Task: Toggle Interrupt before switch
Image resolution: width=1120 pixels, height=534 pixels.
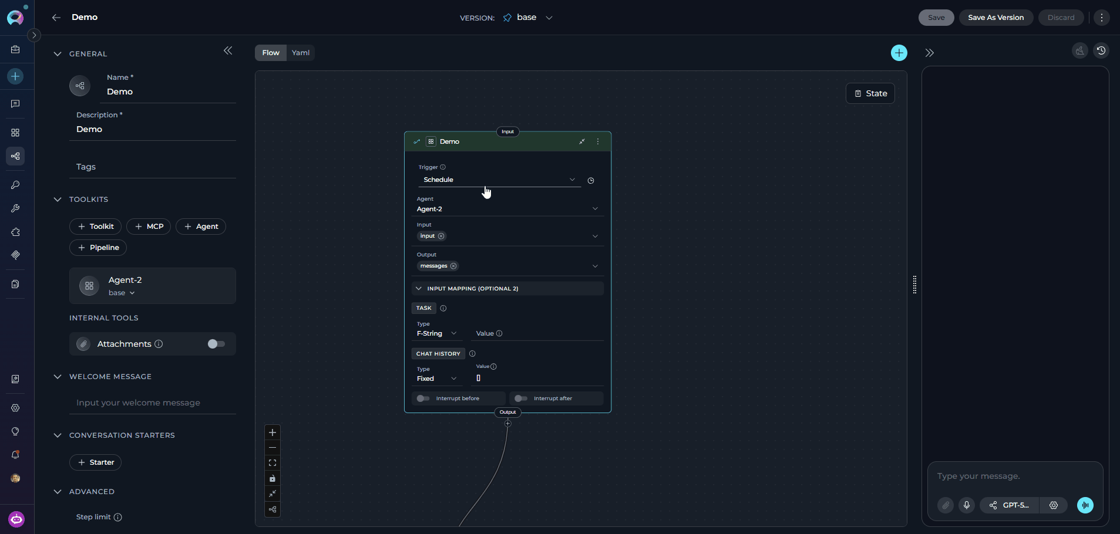Action: point(423,398)
